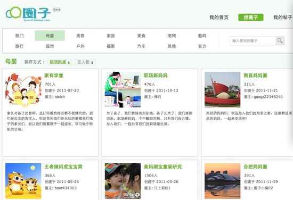Focus the 输入要找的圈子 search field

tap(253, 40)
